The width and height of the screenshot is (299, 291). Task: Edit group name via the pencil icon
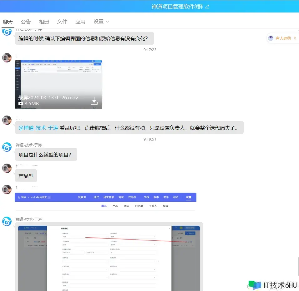207,7
